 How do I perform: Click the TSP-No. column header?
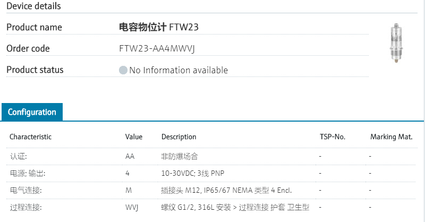click(332, 136)
